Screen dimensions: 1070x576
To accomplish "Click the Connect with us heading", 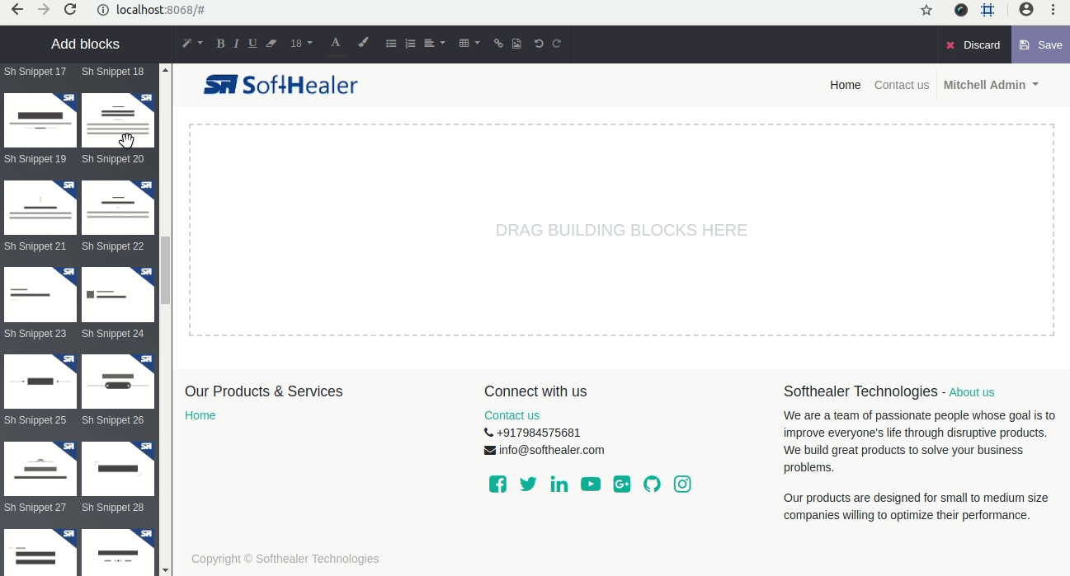I will point(535,391).
